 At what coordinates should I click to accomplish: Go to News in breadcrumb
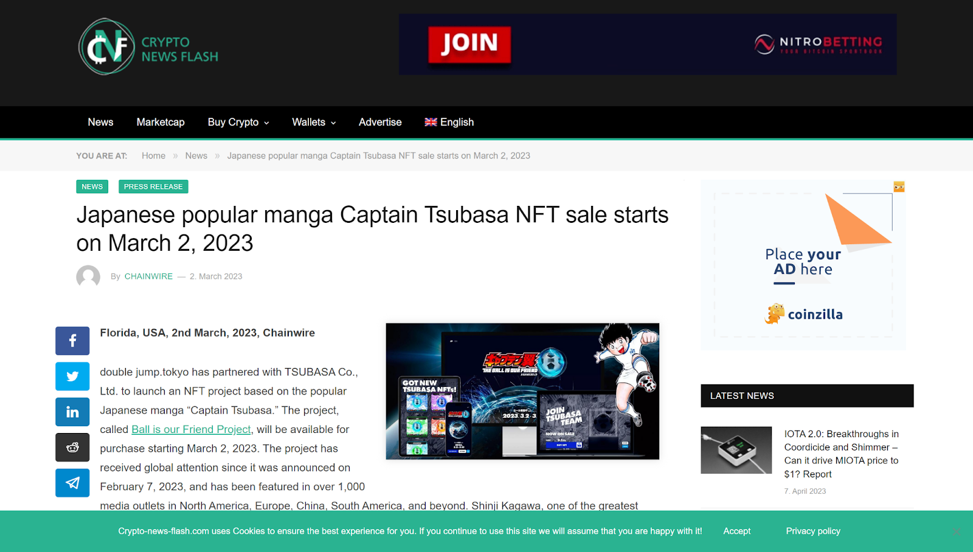click(x=196, y=155)
